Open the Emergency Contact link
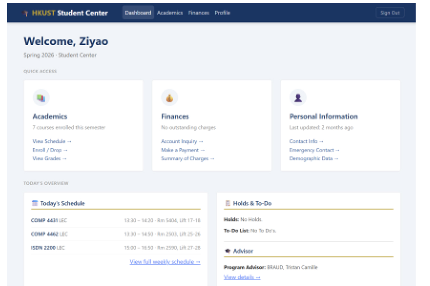 [x=315, y=150]
